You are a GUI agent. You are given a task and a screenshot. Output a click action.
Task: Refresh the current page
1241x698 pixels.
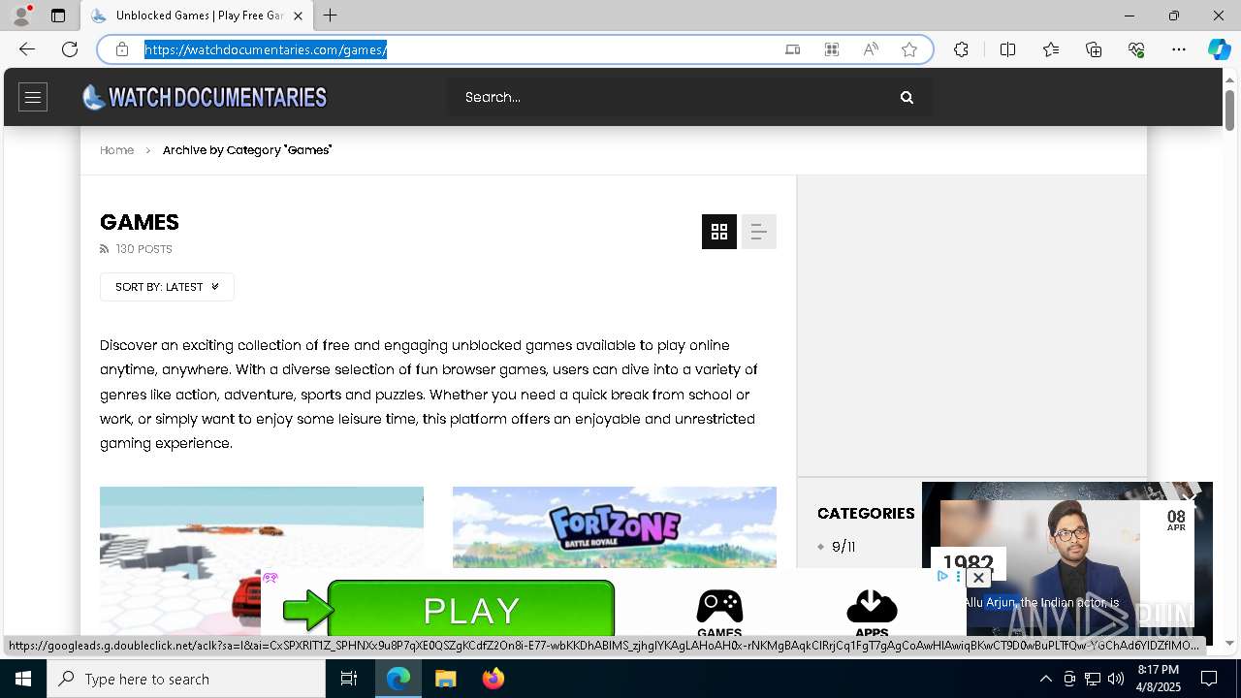click(70, 49)
